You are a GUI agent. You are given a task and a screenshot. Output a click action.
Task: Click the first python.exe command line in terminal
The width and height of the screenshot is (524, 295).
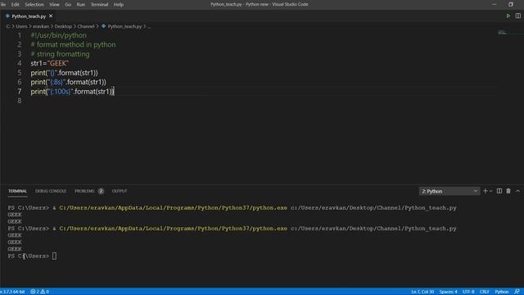[x=232, y=207]
